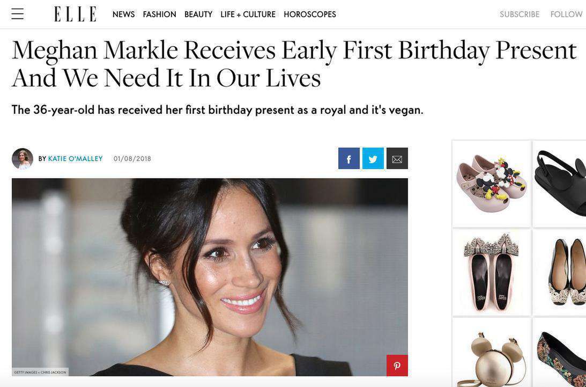Viewport: 586px width, 387px height.
Task: Open the Fashion section
Action: pos(159,14)
